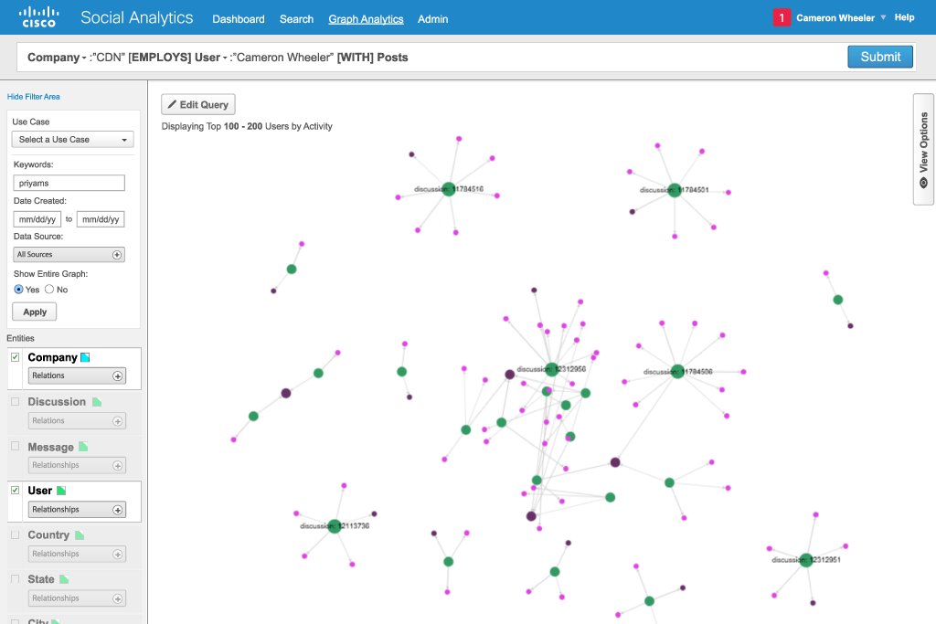Image resolution: width=936 pixels, height=624 pixels.
Task: Click the green icon beside Country
Action: tap(79, 535)
